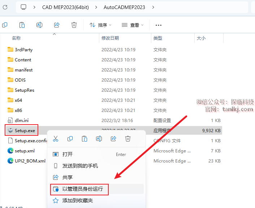
Task: Select the setup.xml file name
Action: click(x=25, y=151)
